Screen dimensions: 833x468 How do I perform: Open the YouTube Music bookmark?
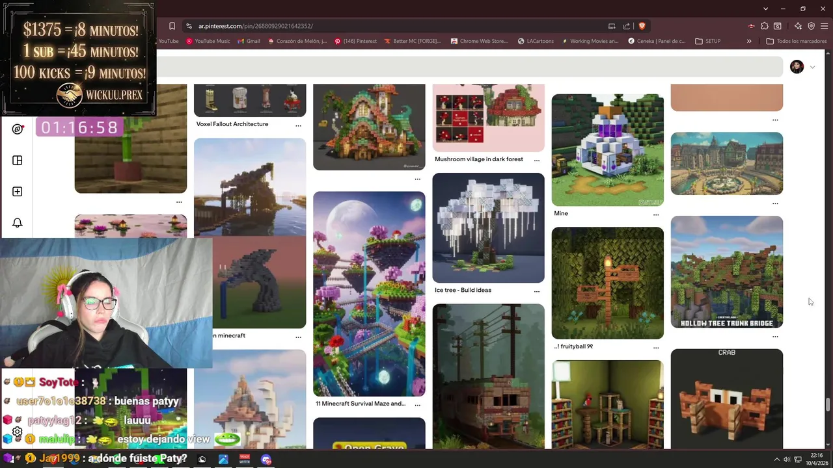(208, 41)
